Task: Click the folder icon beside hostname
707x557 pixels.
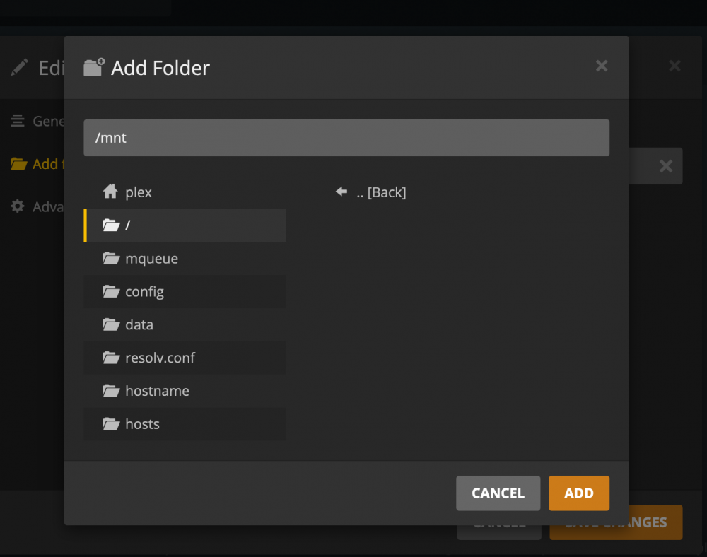Action: (111, 391)
